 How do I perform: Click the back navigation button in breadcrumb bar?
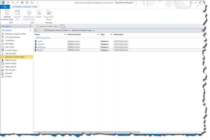[x=36, y=30]
